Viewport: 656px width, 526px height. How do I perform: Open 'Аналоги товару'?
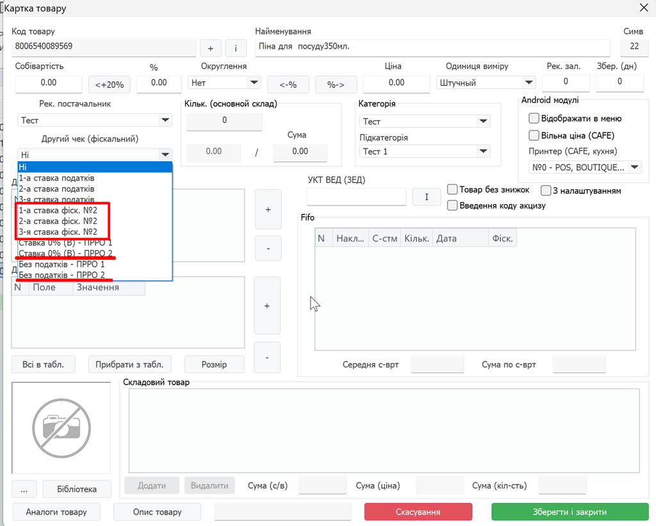(56, 512)
